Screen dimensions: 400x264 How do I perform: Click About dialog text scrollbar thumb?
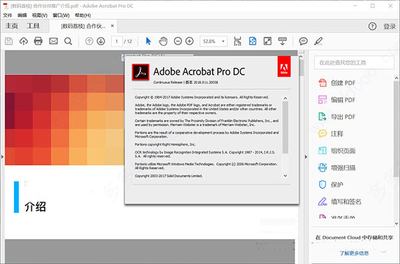point(285,127)
